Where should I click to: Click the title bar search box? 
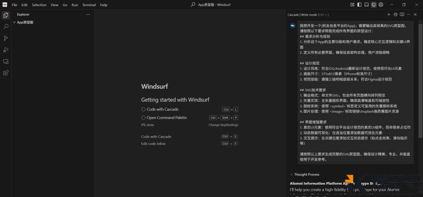pos(211,5)
